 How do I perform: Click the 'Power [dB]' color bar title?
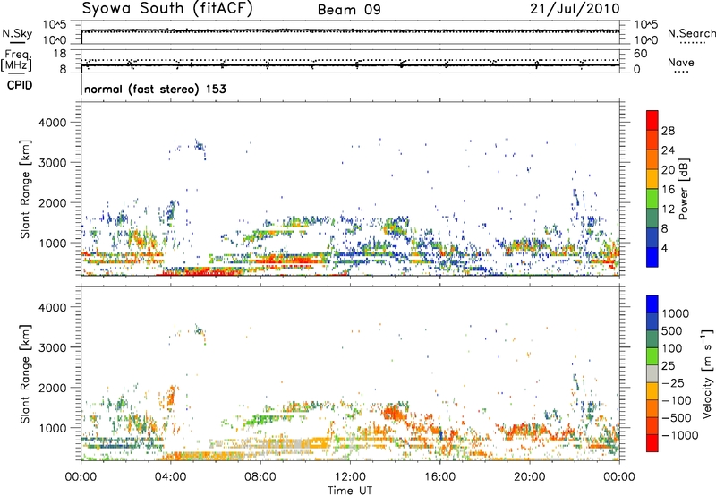click(x=683, y=189)
